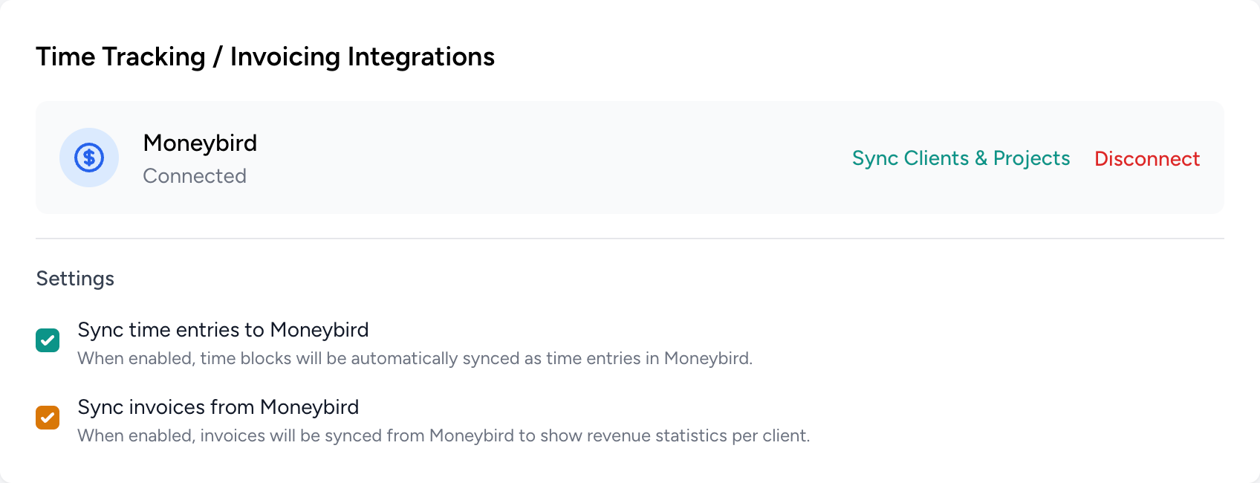
Task: Click the Settings section header
Action: click(75, 279)
